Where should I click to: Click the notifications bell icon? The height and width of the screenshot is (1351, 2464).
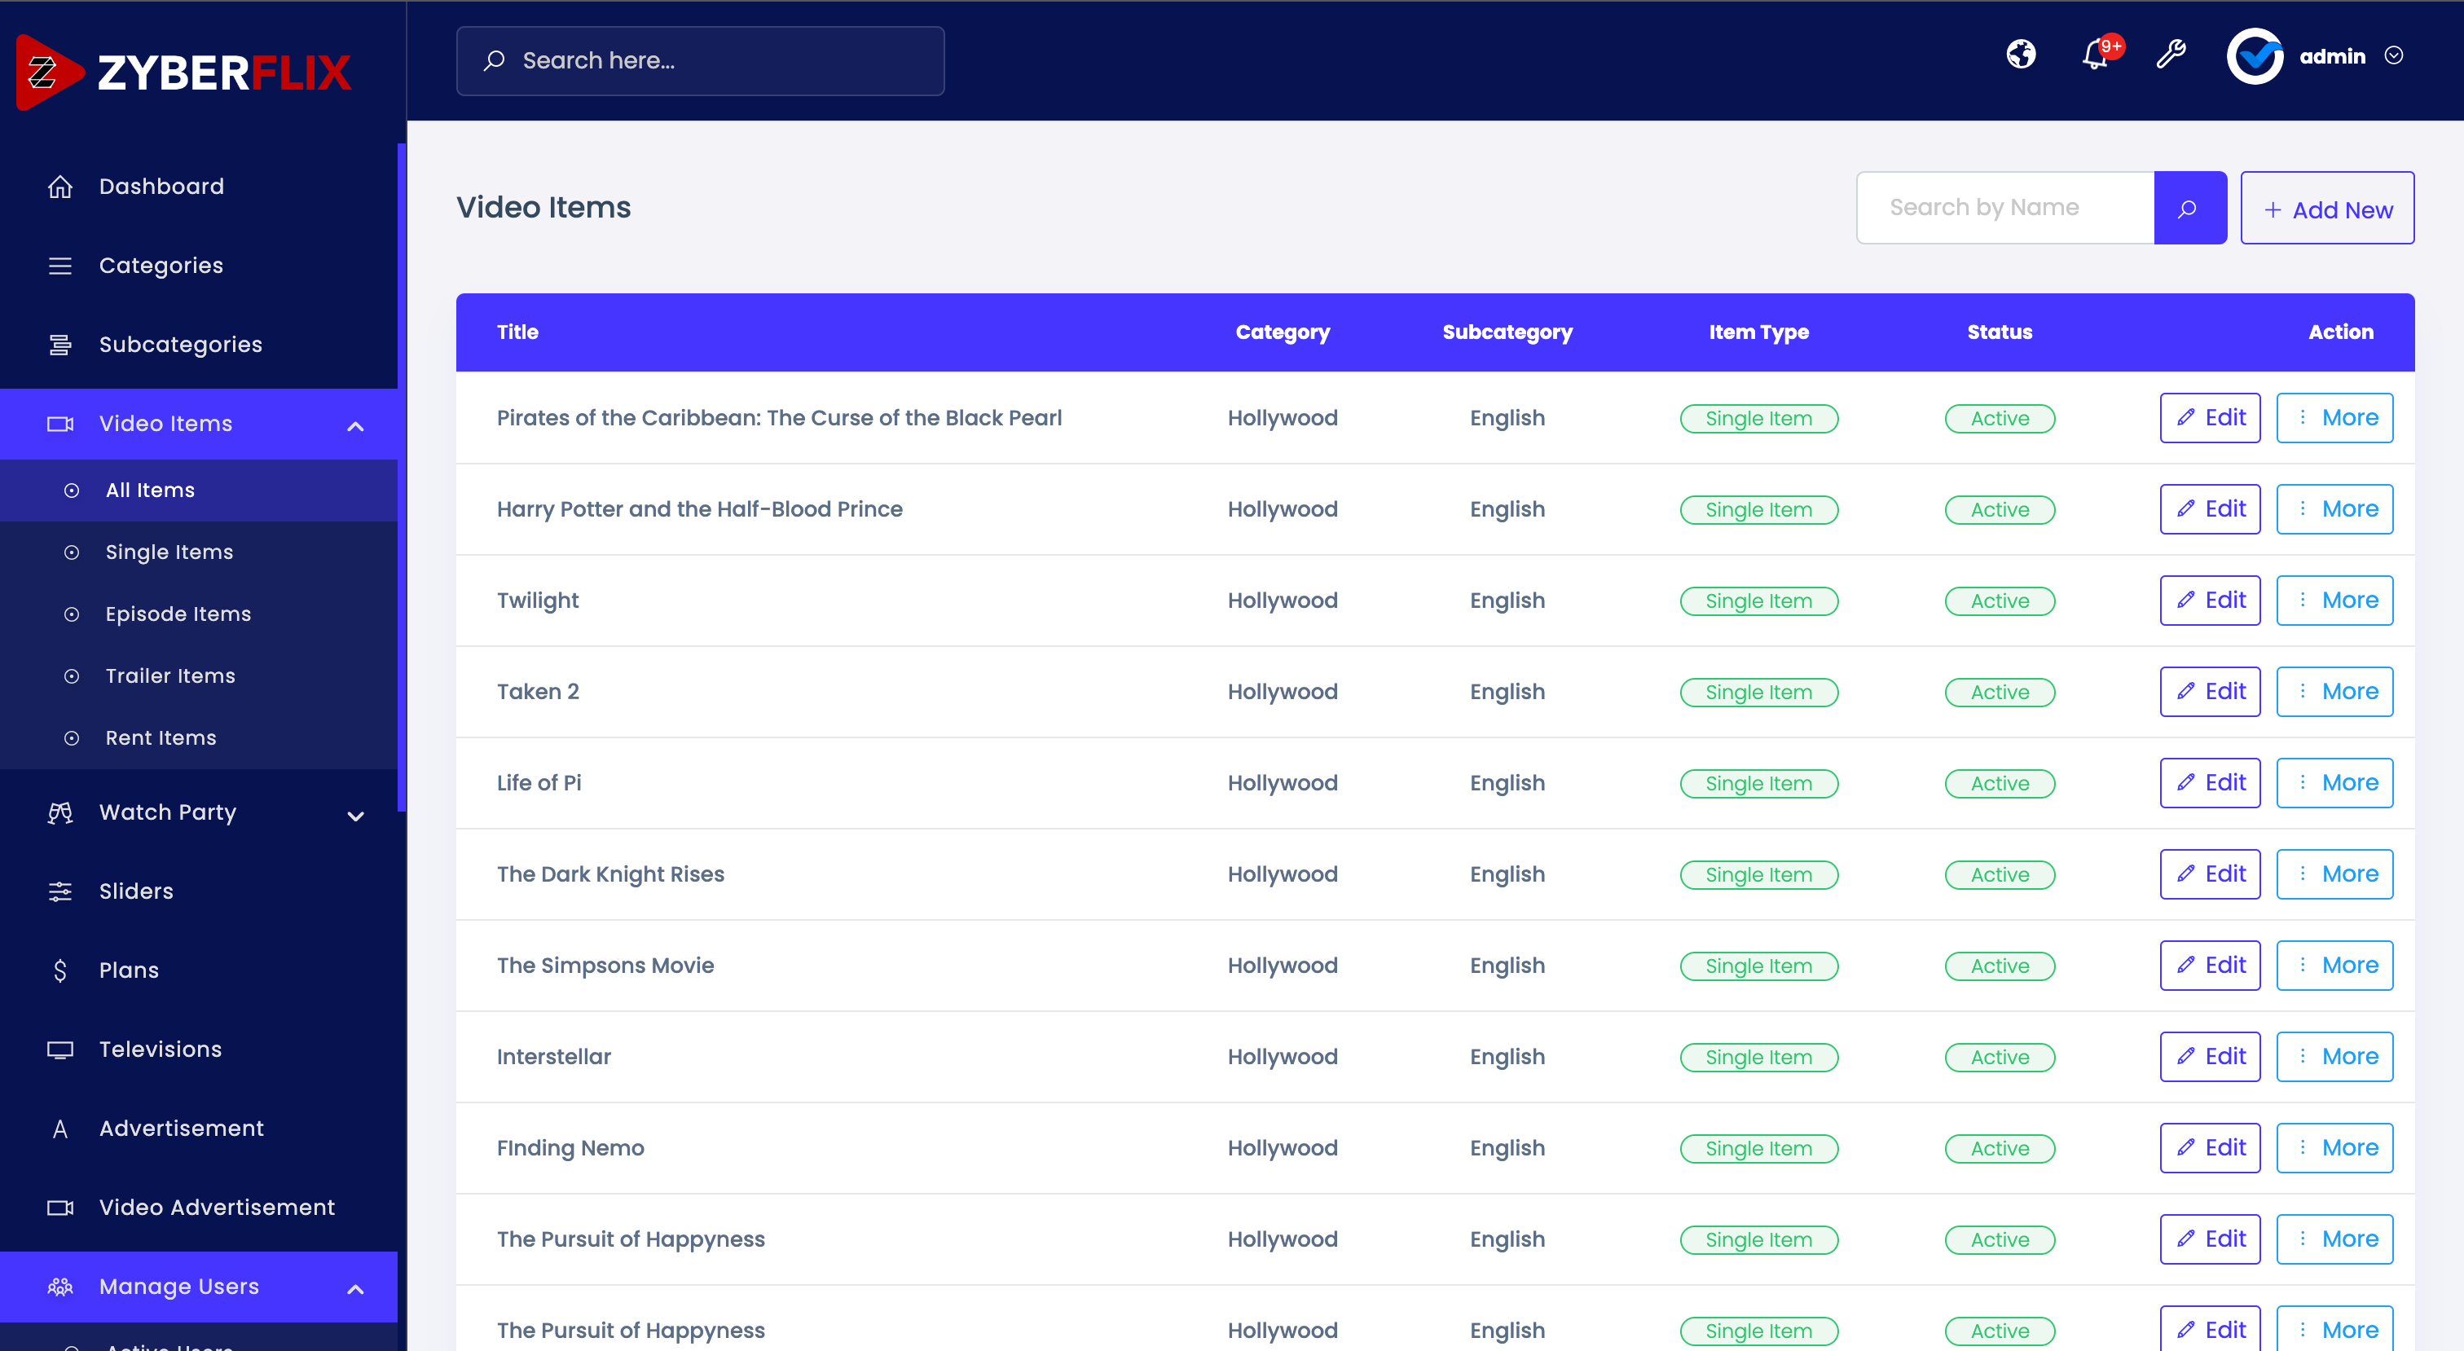(x=2095, y=55)
